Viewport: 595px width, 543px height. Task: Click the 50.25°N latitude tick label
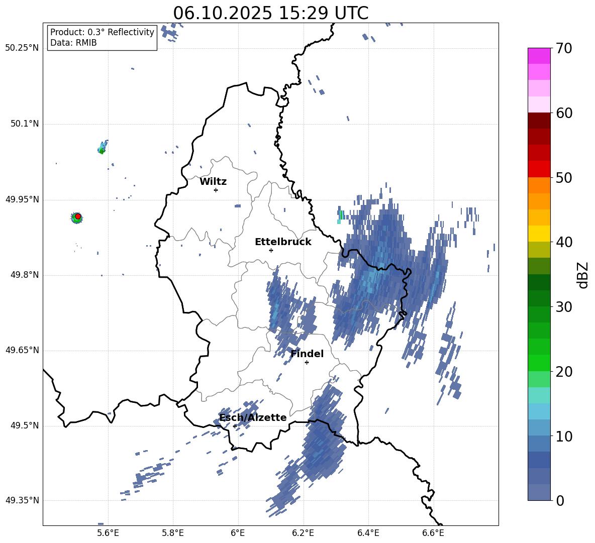pyautogui.click(x=22, y=48)
